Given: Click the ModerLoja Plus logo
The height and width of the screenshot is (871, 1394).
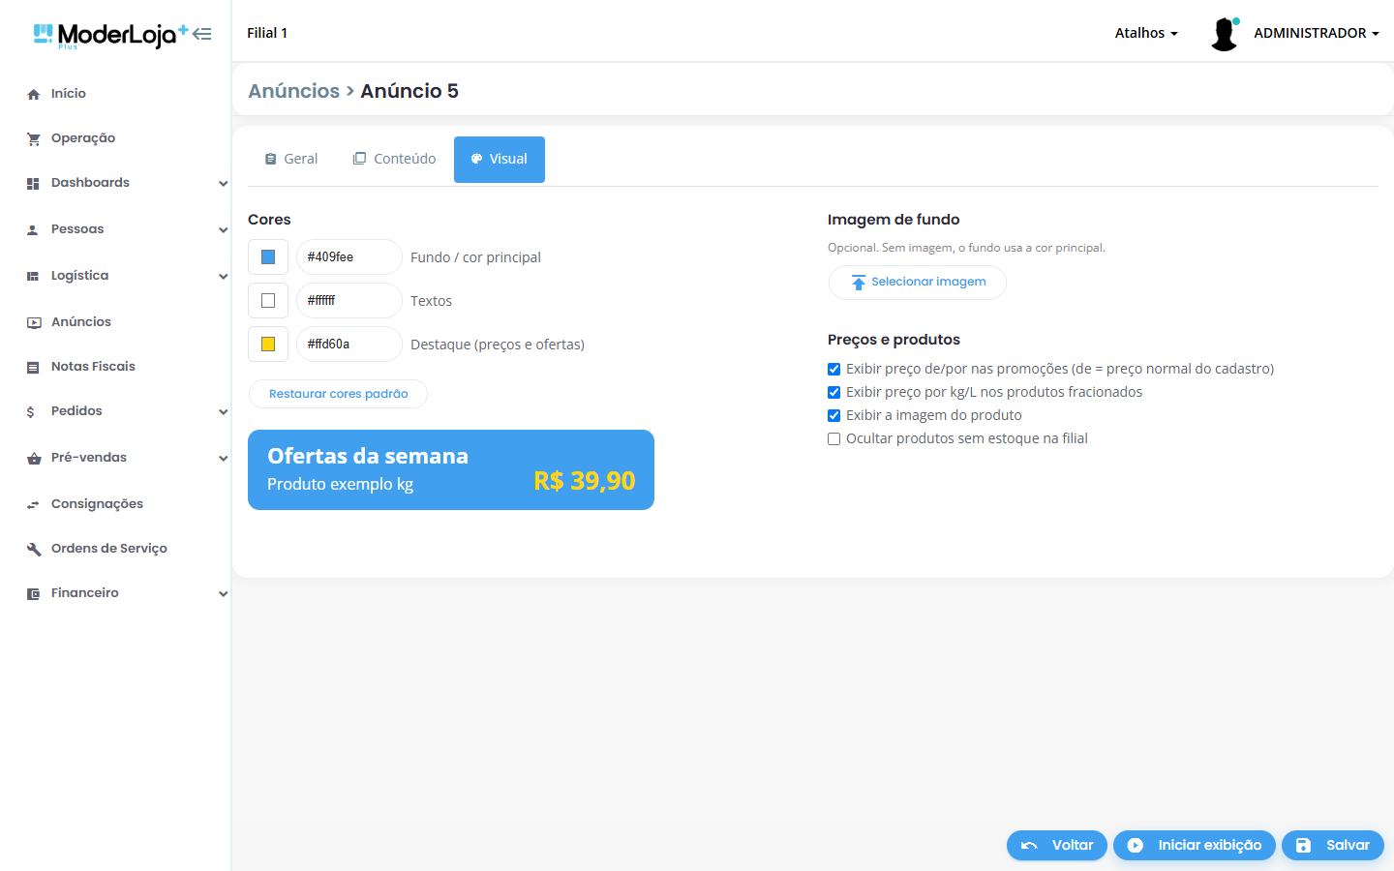Looking at the screenshot, I should (x=110, y=36).
